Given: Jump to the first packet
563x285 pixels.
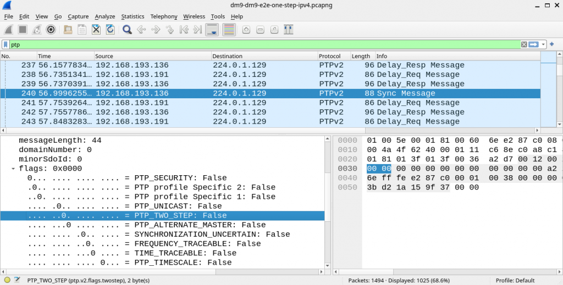Looking at the screenshot, I should [184, 30].
